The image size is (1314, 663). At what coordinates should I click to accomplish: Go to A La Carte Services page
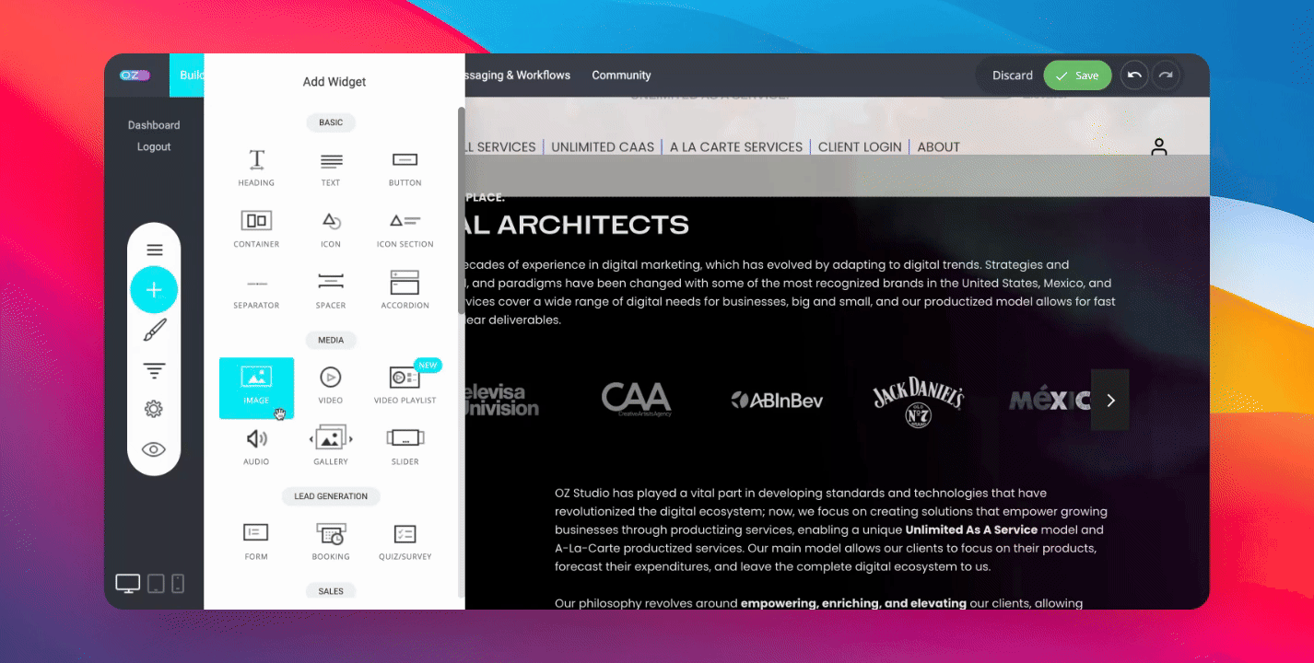[x=736, y=146]
